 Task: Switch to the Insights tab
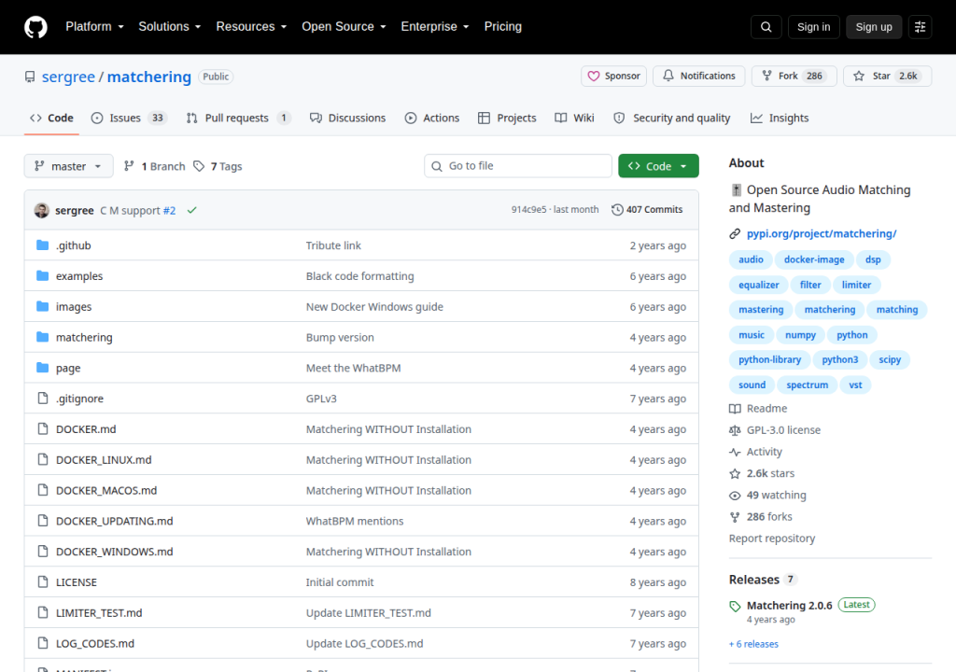coord(780,119)
